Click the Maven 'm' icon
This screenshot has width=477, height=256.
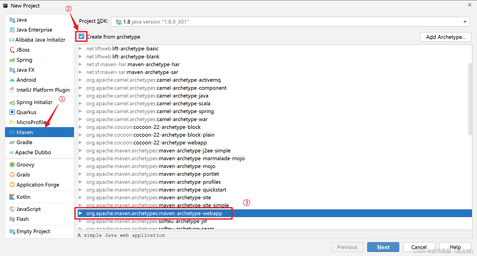click(x=12, y=132)
